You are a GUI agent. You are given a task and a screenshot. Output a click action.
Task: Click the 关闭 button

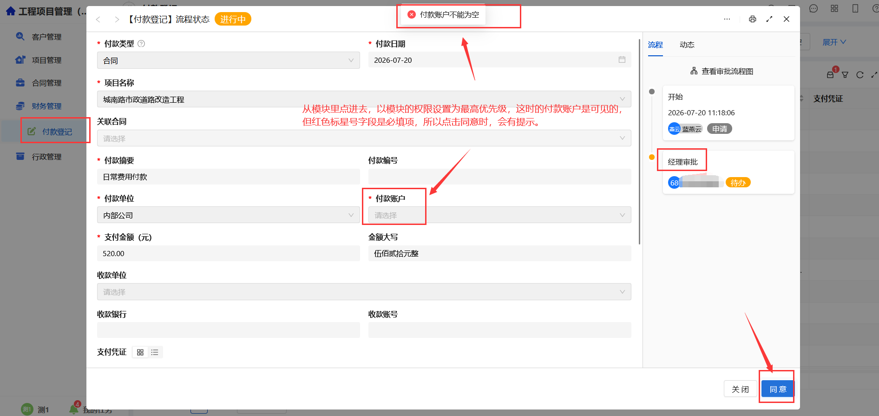[741, 389]
